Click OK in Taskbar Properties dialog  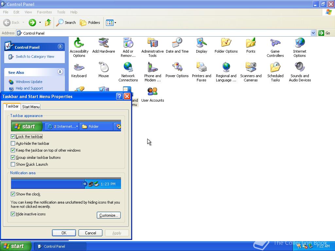(64, 233)
